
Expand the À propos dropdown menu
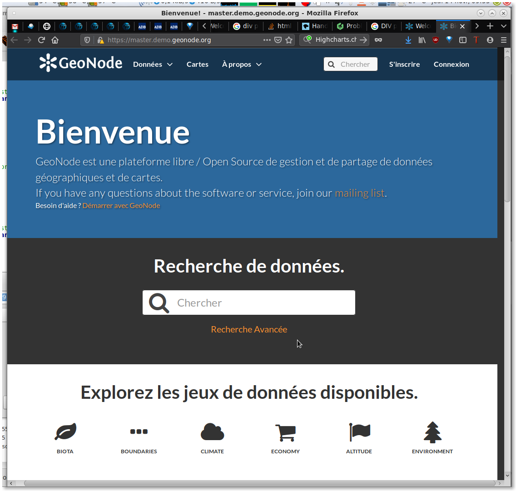[242, 64]
